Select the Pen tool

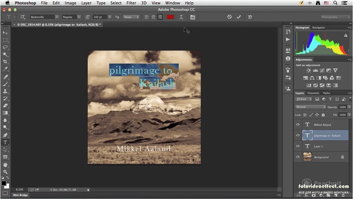5,135
